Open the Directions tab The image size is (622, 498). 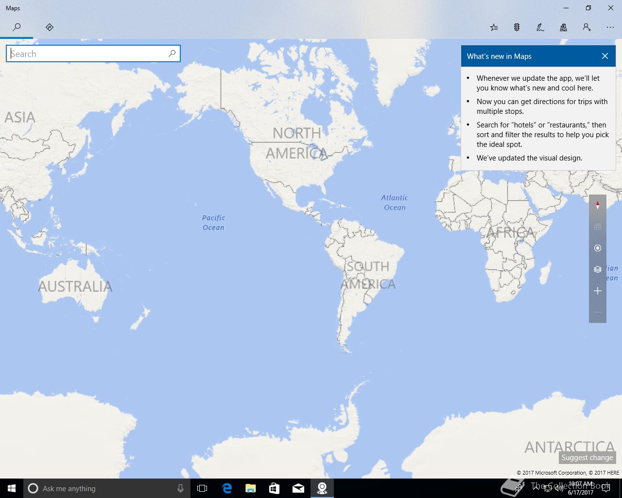[49, 27]
